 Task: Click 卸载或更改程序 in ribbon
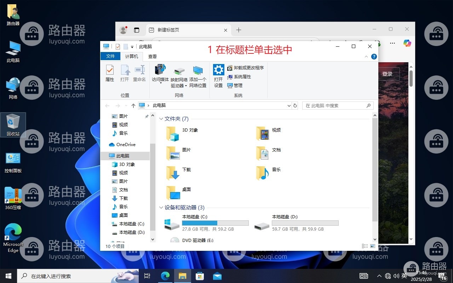click(245, 68)
